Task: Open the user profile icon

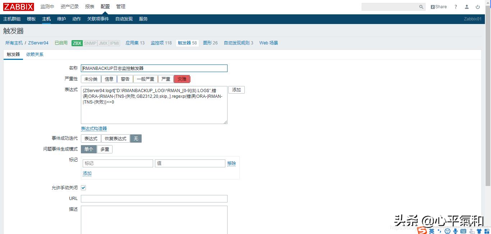Action: [467, 6]
